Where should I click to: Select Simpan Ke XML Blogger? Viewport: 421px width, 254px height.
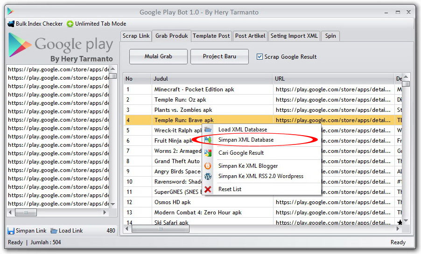(261, 166)
